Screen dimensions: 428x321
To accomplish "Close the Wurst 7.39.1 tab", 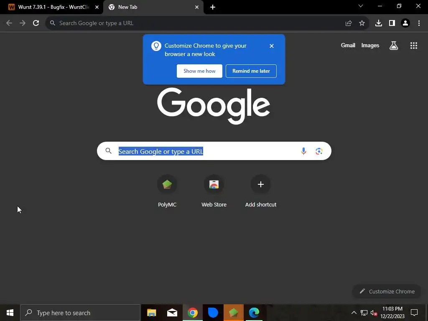I will click(97, 8).
